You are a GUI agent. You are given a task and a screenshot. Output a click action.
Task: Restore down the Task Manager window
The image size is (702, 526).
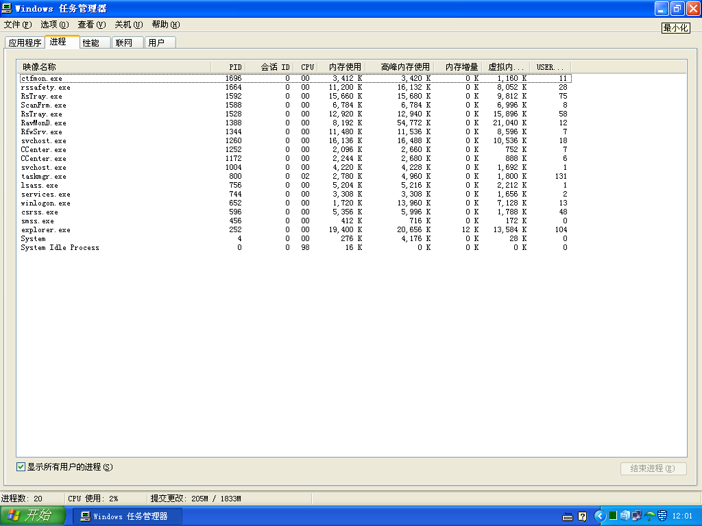pyautogui.click(x=677, y=8)
